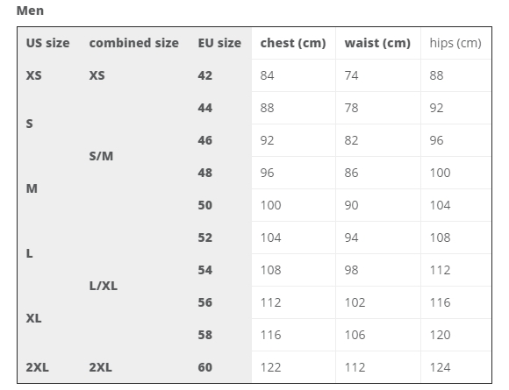Select the chest (cm) header cell
509x390 pixels.
(x=293, y=44)
